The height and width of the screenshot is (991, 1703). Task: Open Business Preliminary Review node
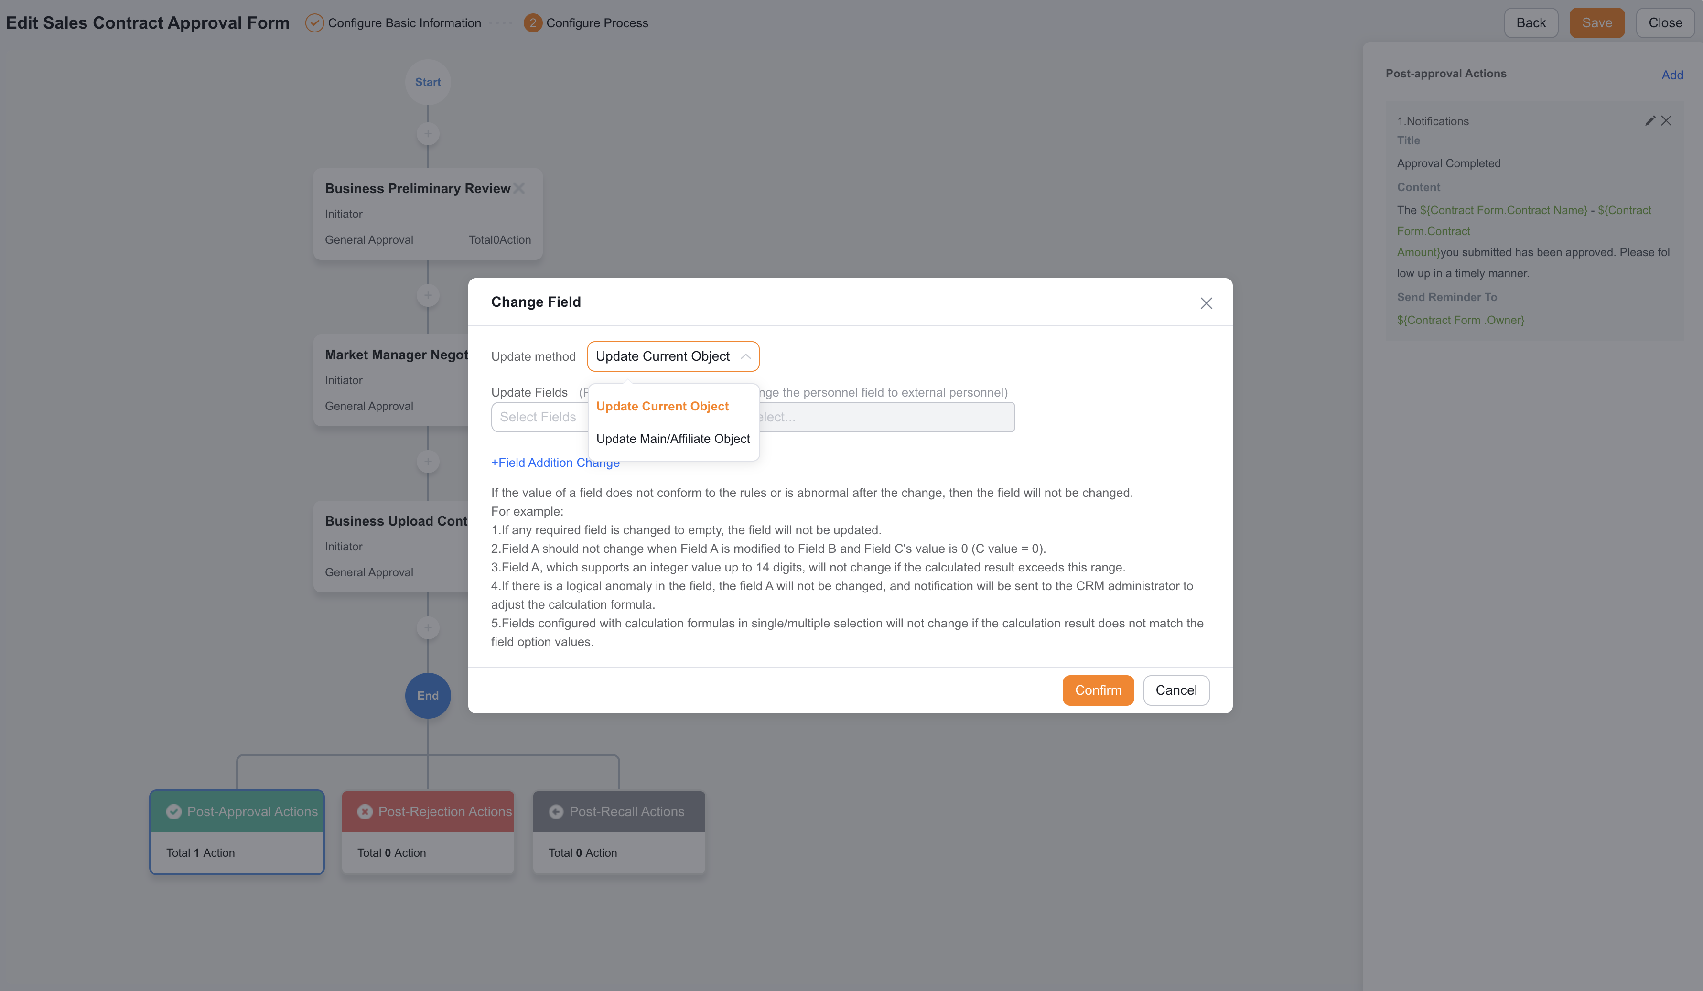[x=428, y=214]
